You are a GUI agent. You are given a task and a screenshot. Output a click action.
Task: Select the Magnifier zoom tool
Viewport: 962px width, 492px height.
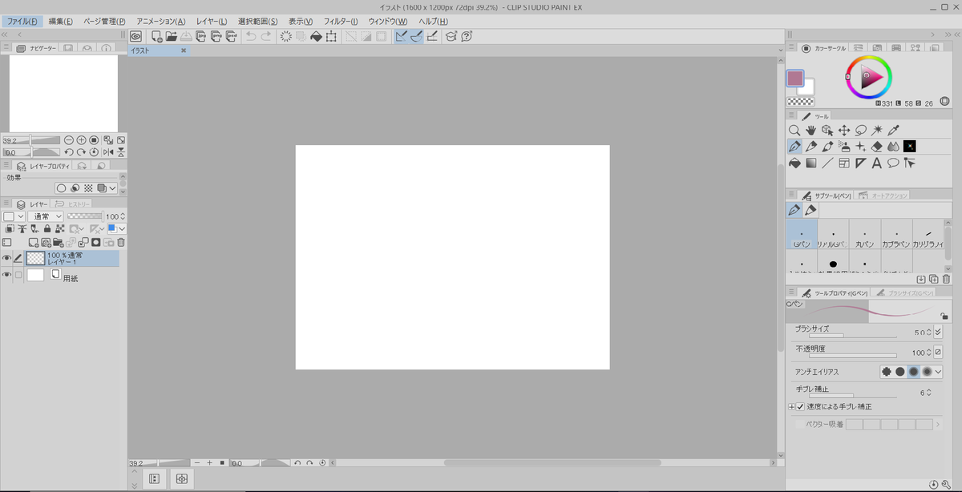(794, 130)
